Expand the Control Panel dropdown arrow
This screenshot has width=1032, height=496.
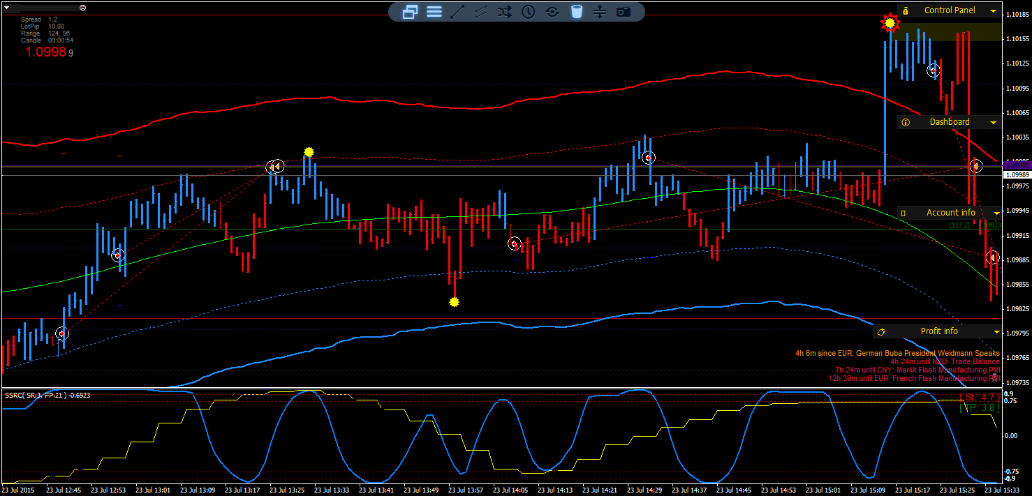click(994, 11)
